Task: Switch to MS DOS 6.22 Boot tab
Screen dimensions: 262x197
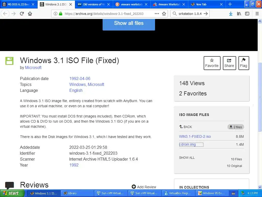Action: coord(18,4)
